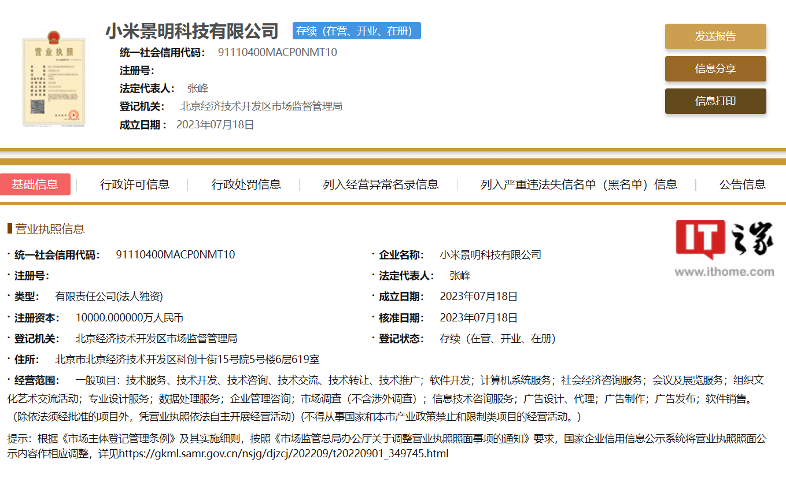Click the 发送报告 button
The width and height of the screenshot is (786, 485).
pyautogui.click(x=715, y=36)
